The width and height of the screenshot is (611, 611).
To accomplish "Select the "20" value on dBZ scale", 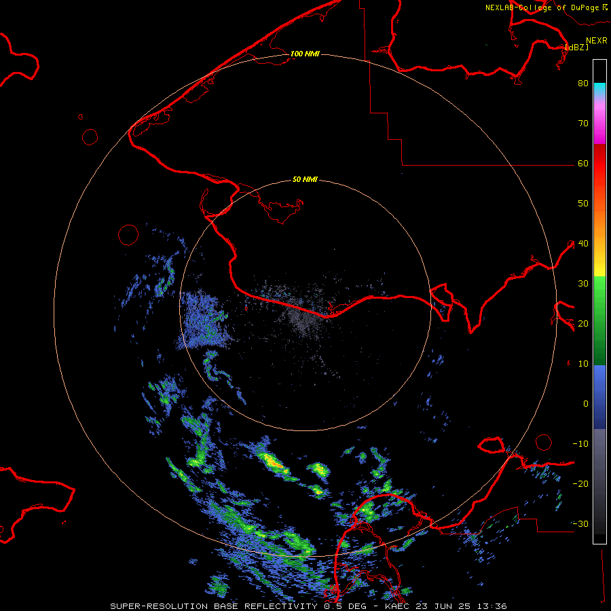I will point(583,324).
